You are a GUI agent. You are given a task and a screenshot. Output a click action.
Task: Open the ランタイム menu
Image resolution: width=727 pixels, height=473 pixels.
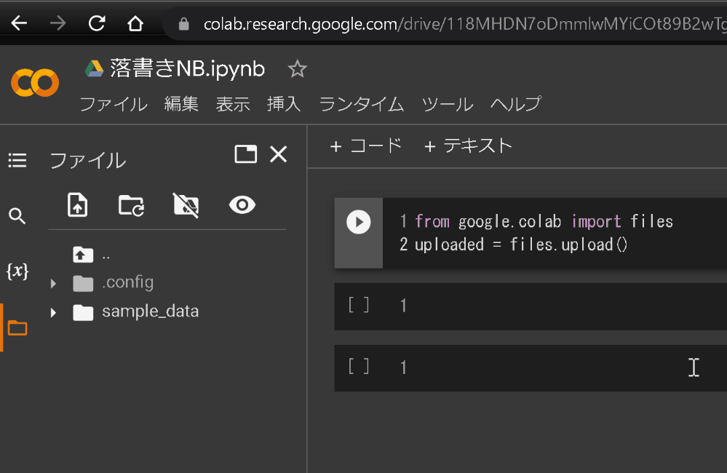coord(360,104)
